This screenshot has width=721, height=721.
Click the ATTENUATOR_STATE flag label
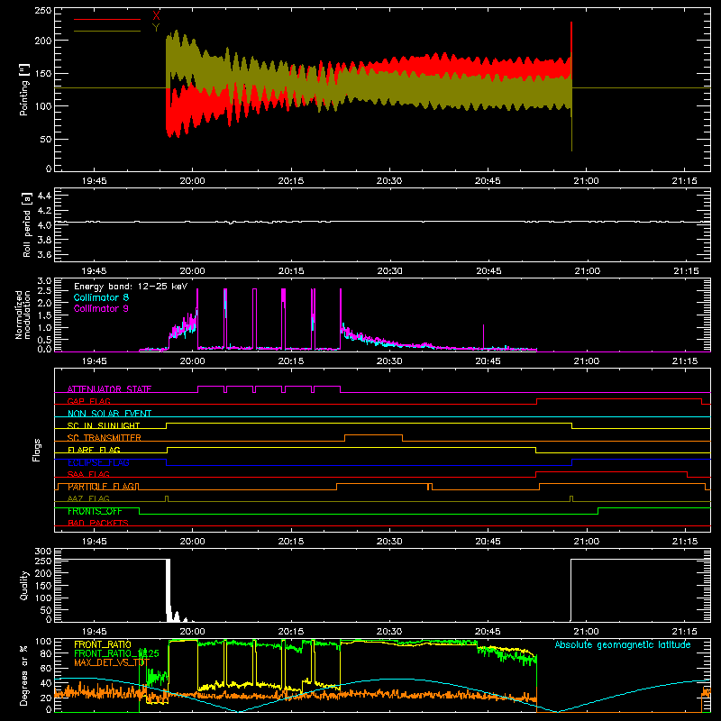click(109, 389)
